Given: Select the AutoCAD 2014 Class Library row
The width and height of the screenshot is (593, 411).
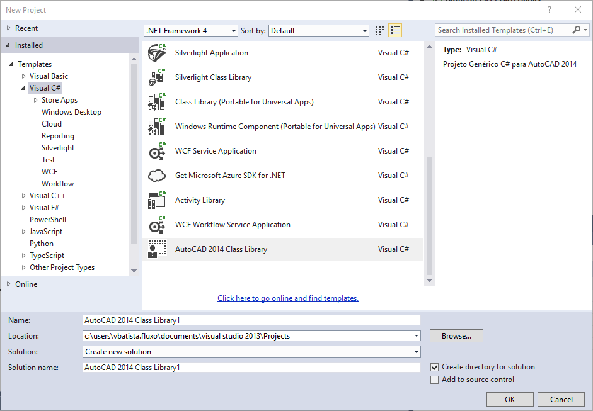Looking at the screenshot, I should tap(283, 249).
